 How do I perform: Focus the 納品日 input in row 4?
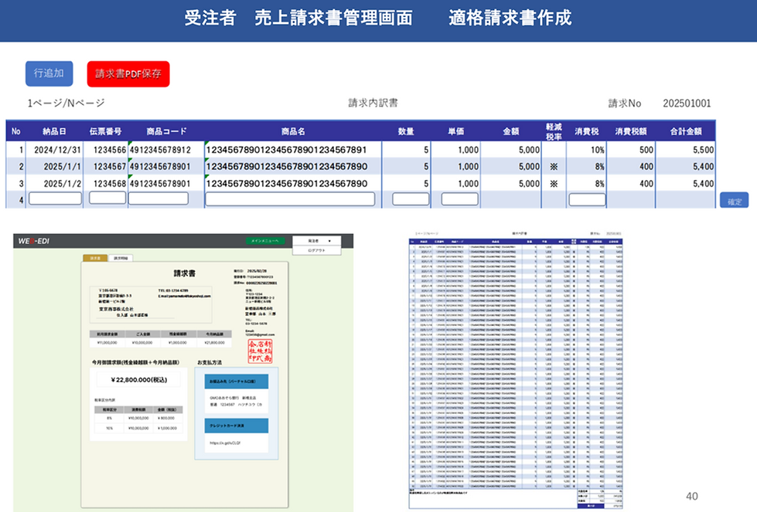[x=55, y=198]
